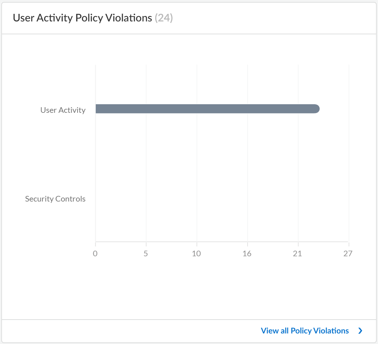Click the 16 label on the x-axis

click(247, 254)
